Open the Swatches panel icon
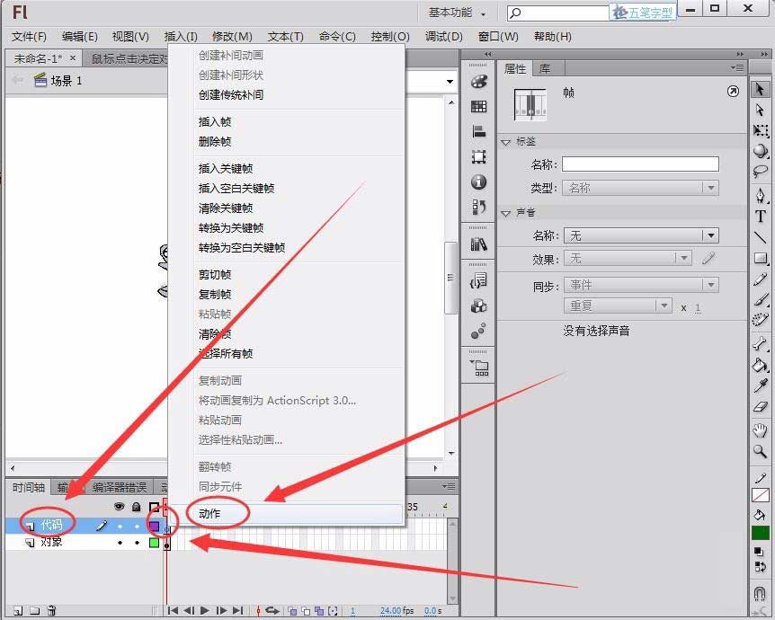 (478, 108)
